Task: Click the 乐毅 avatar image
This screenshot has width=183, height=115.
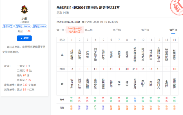Action: (24, 10)
